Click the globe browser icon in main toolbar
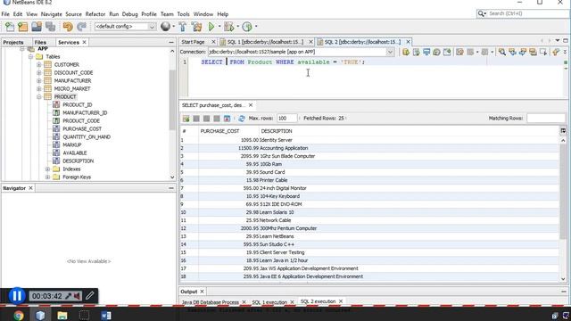The width and height of the screenshot is (571, 321). tap(166, 27)
